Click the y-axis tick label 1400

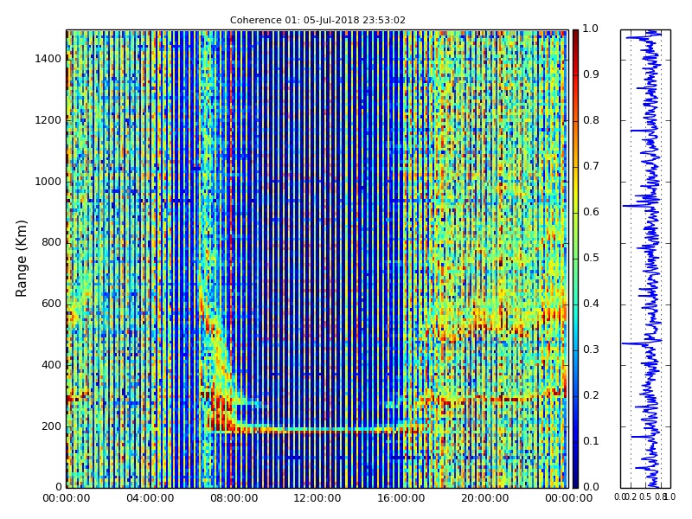pos(48,59)
